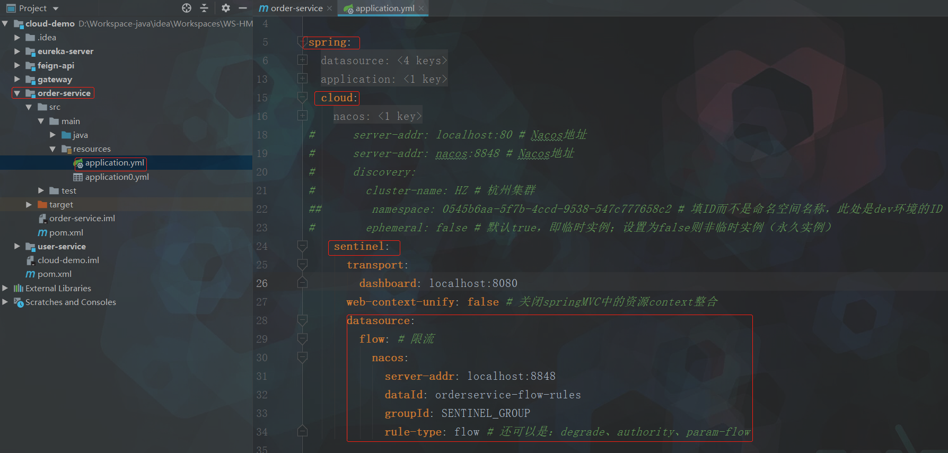Expand the feign-api module arrow
Screen dimensions: 948x453
click(17, 66)
